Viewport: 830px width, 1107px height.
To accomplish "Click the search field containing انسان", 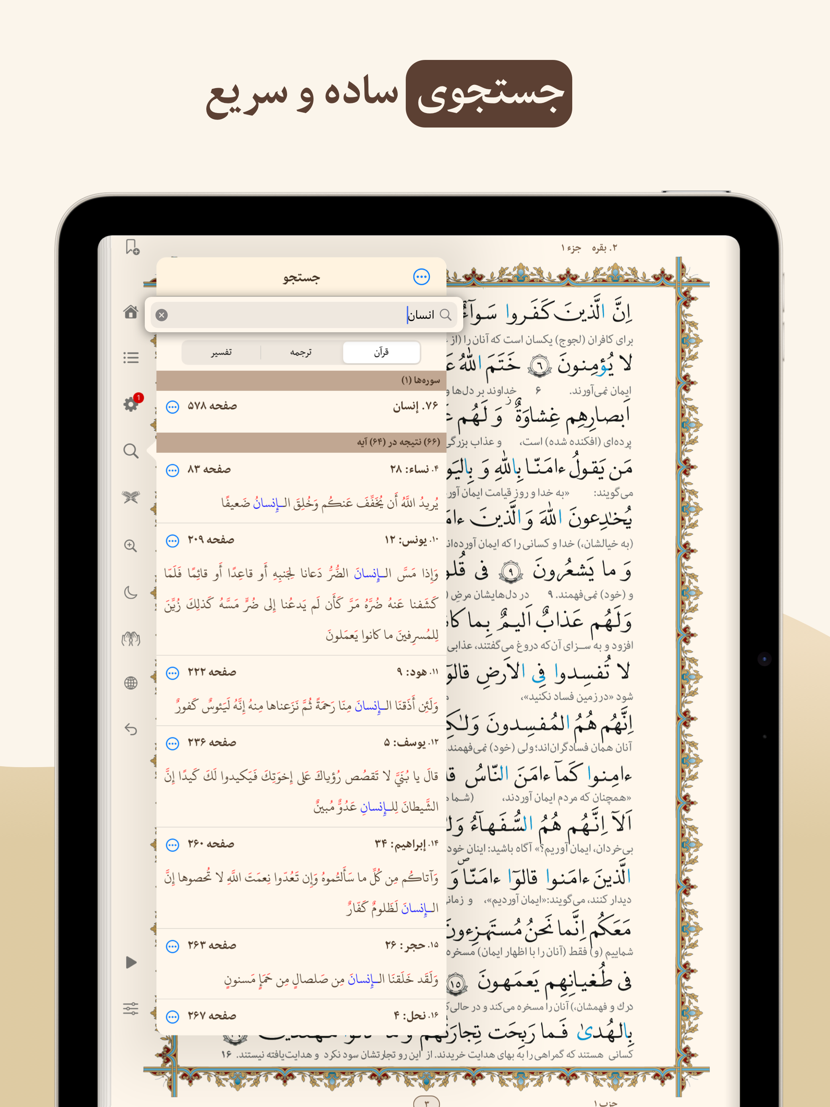I will click(x=304, y=315).
